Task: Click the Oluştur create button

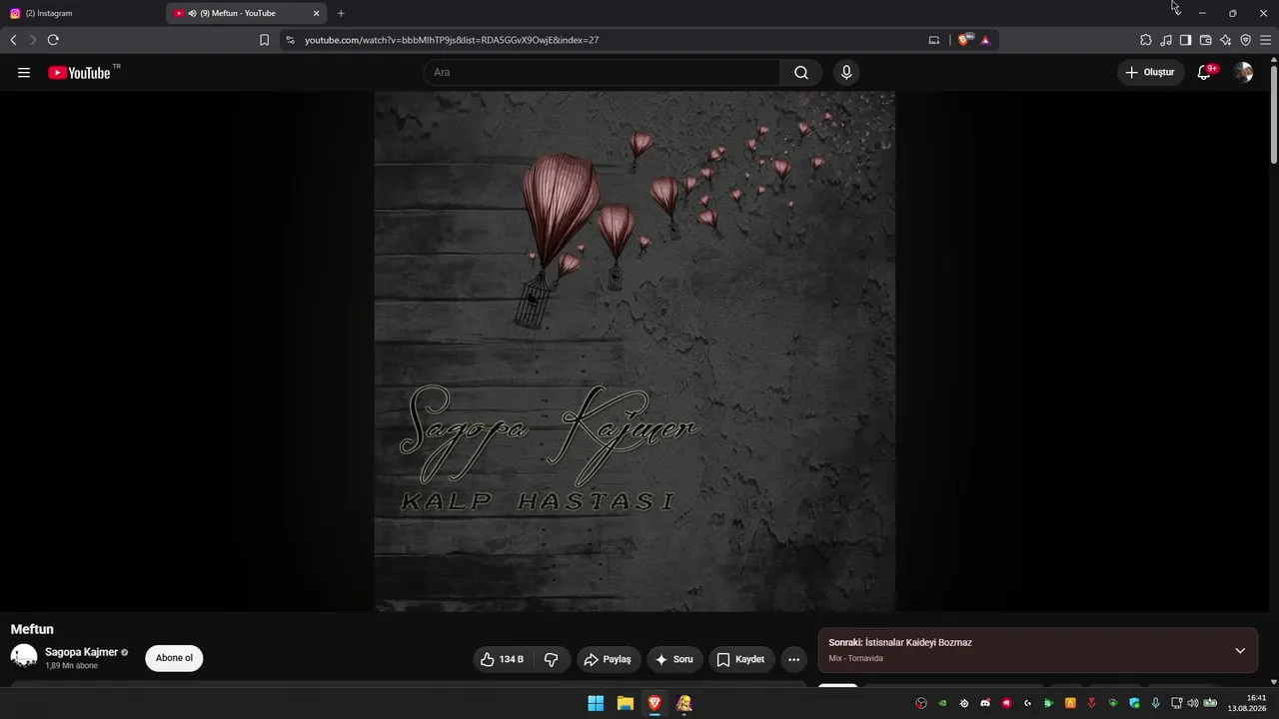Action: 1151,72
